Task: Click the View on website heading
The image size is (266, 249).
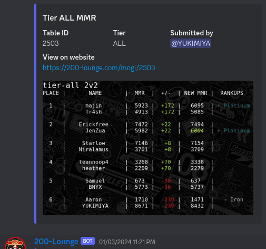Action: [x=68, y=57]
